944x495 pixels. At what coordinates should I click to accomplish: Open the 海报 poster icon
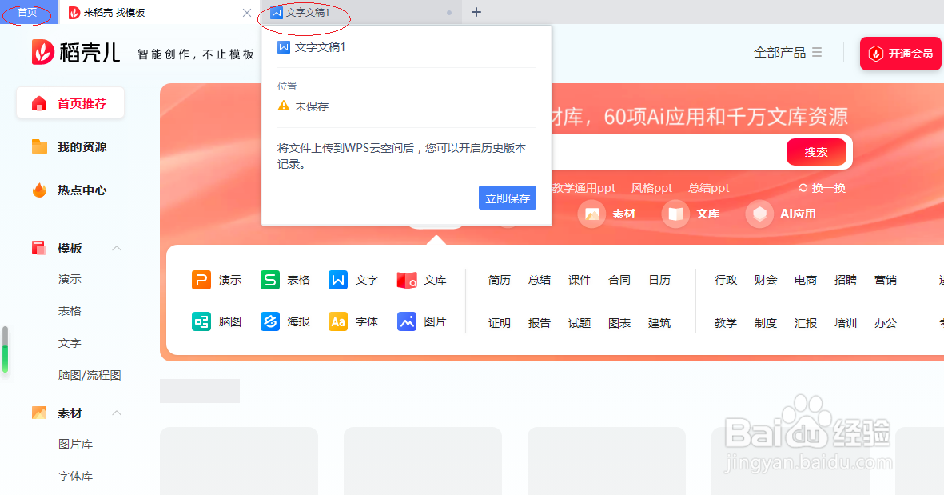269,321
